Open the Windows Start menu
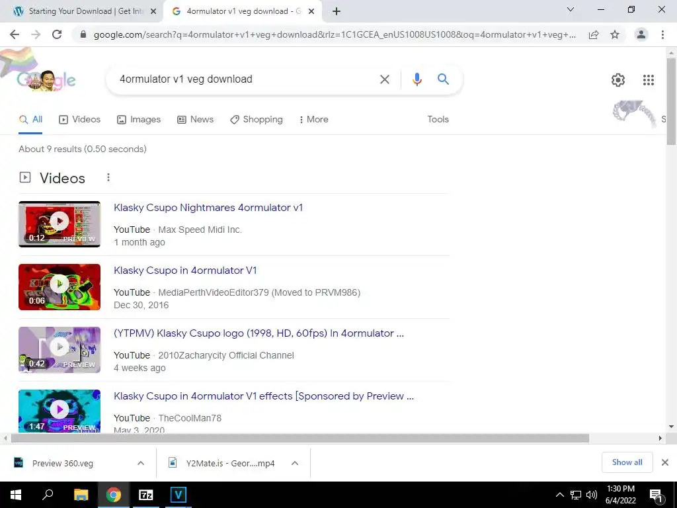677x508 pixels. [16, 495]
